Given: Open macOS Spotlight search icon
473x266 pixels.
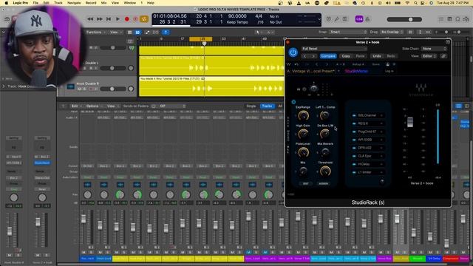Looking at the screenshot, I should [415, 3].
